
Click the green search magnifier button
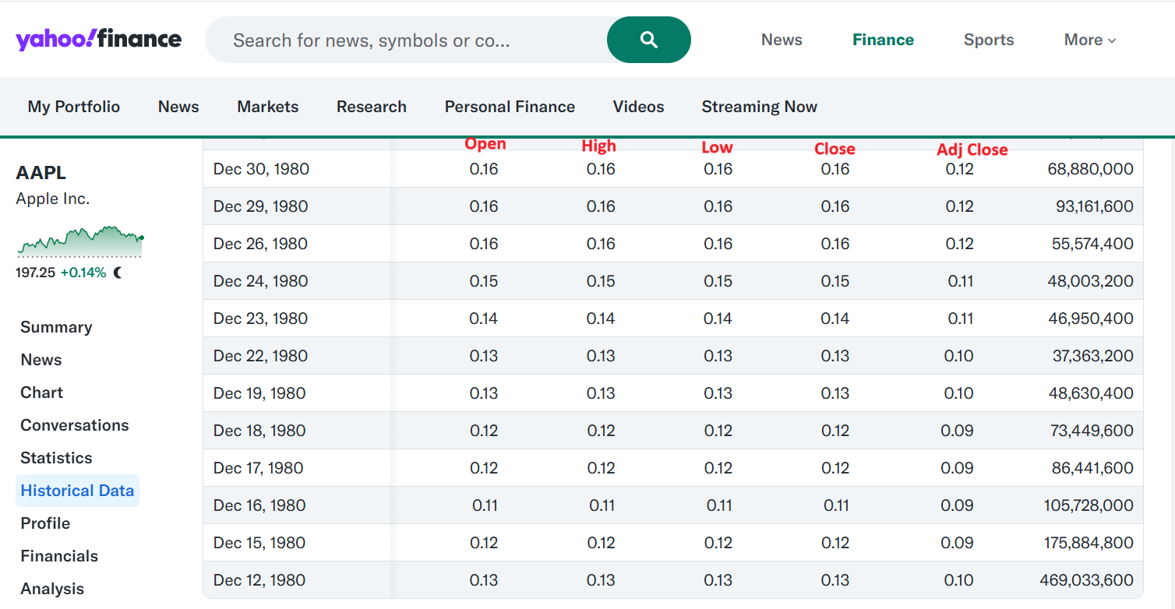pos(649,40)
